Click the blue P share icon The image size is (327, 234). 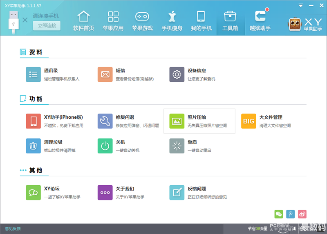click(x=290, y=214)
